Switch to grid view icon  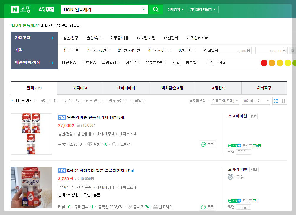pos(284,101)
